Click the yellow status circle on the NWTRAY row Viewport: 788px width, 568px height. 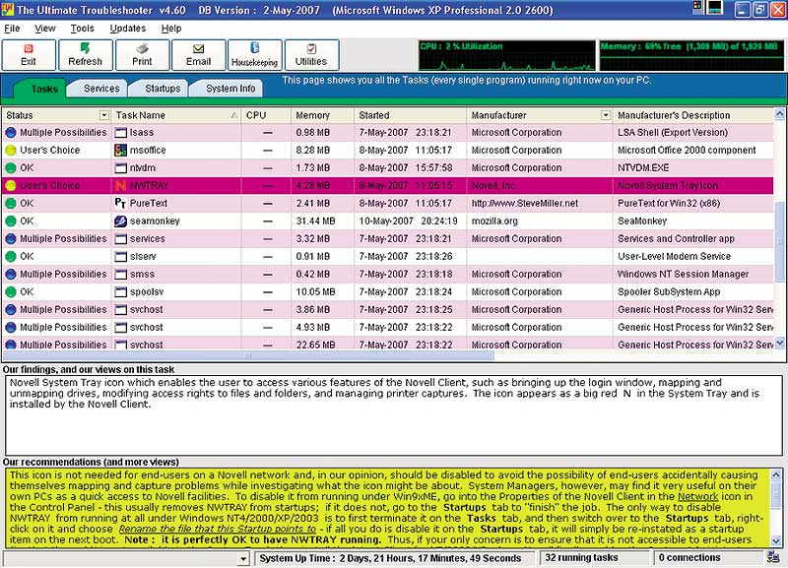tap(11, 185)
